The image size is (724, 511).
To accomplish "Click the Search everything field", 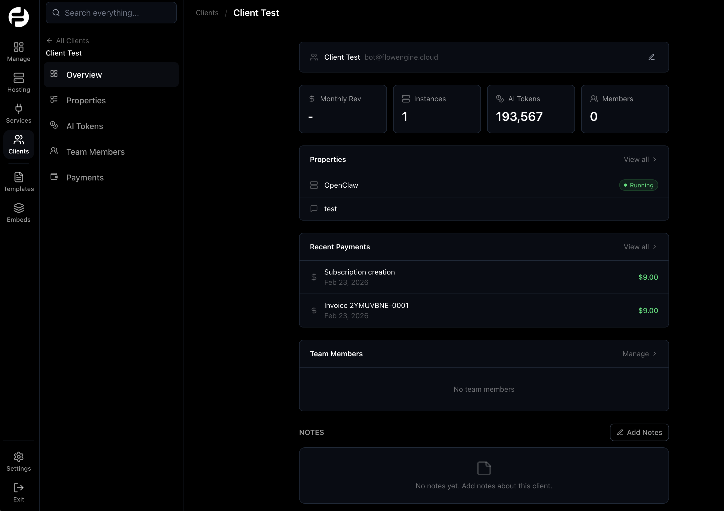I will [x=111, y=13].
